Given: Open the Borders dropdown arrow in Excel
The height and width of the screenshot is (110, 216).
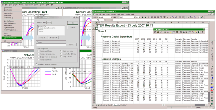Looking at the screenshot, I should [x=188, y=17].
